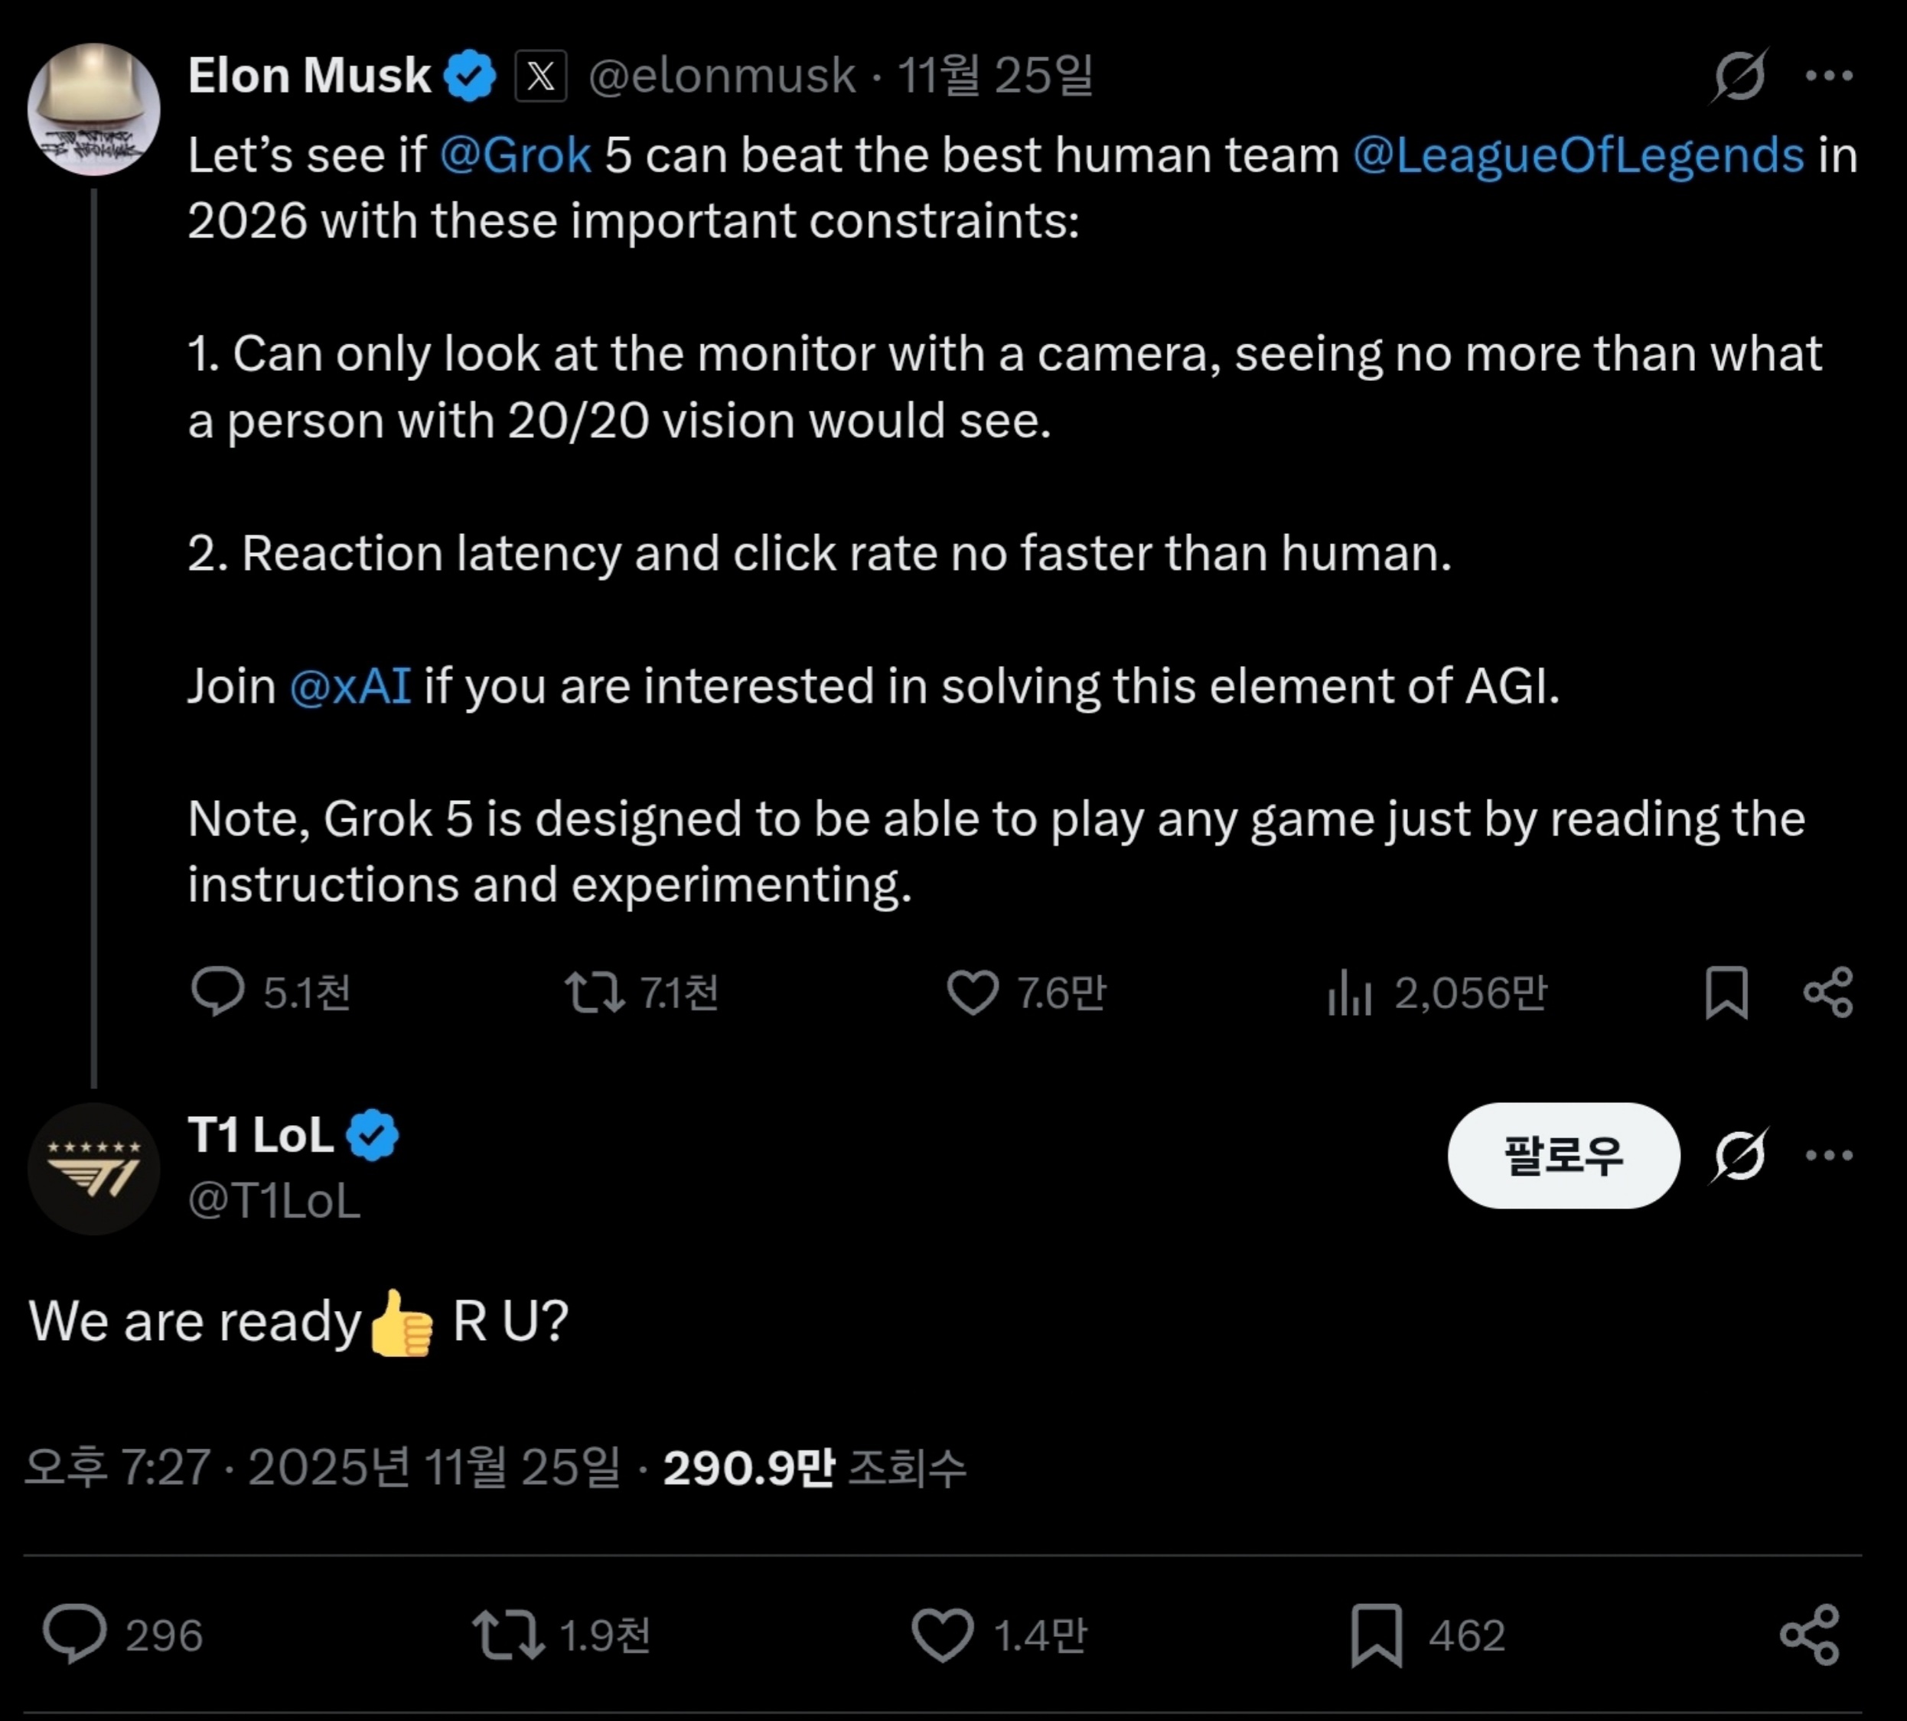
Task: Like T1 LoL's post
Action: tap(942, 1635)
